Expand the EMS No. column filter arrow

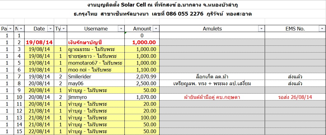point(322,29)
